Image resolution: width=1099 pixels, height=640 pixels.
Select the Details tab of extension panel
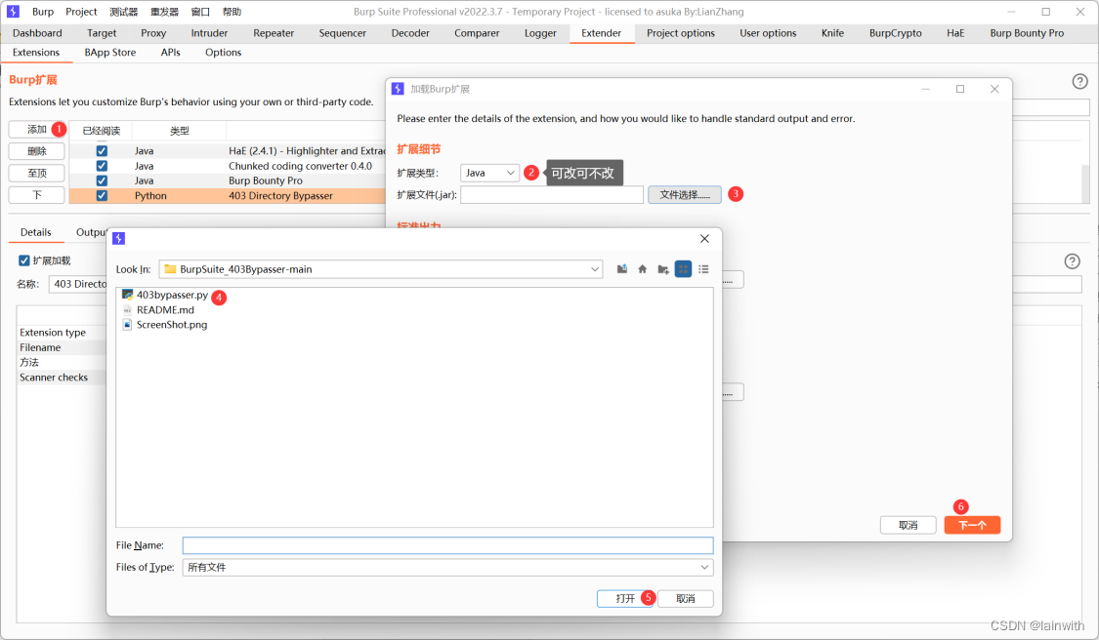pos(36,232)
